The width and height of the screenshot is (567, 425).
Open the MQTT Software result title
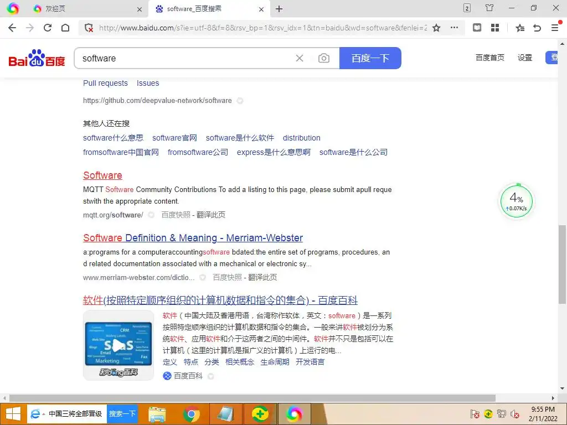click(x=102, y=175)
